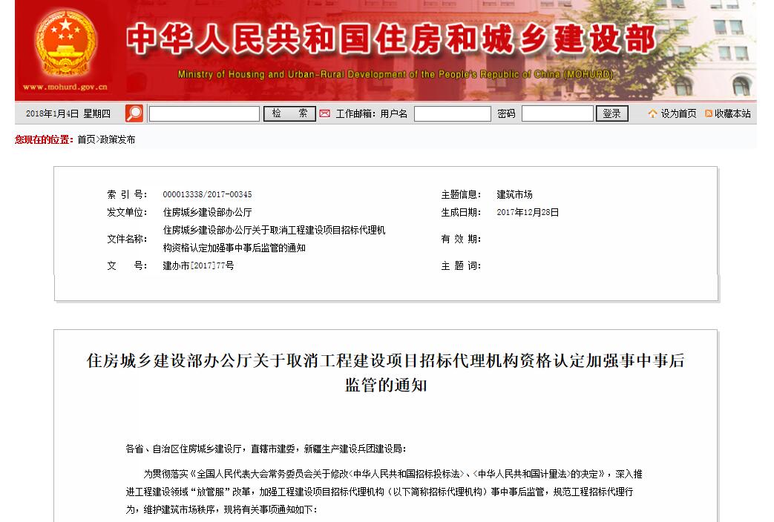Click the 登录 login button
The height and width of the screenshot is (522, 774).
point(611,113)
